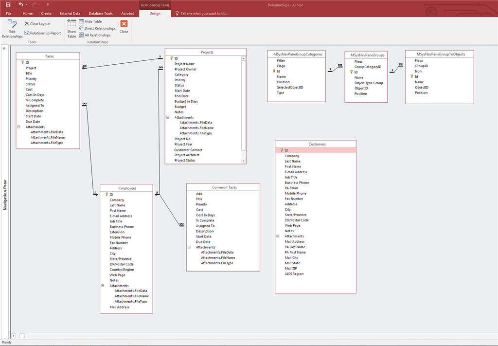Expand the Navigation Pane with chevron
498x346 pixels.
point(4,49)
